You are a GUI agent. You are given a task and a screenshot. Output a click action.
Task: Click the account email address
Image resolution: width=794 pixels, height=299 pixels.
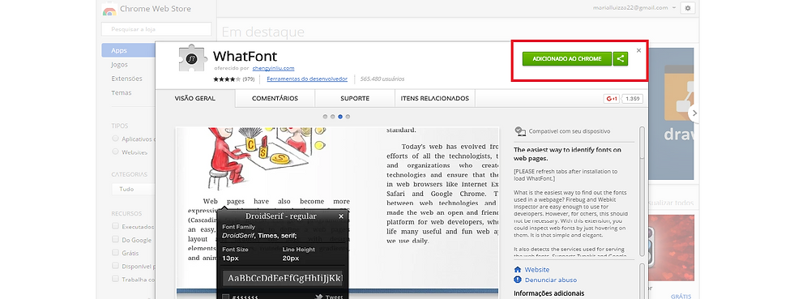click(630, 8)
